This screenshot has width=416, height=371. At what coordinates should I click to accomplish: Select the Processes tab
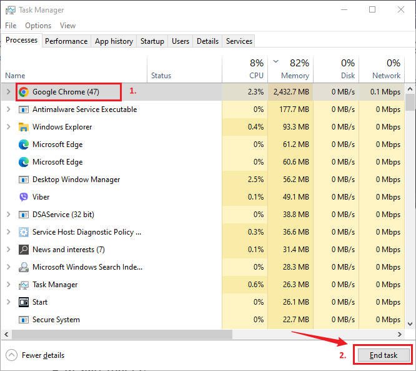tap(21, 40)
